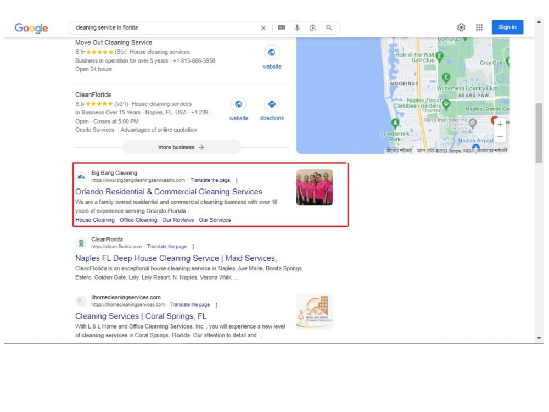This screenshot has height=412, width=549.
Task: Click the magnifier search icon
Action: (x=329, y=27)
